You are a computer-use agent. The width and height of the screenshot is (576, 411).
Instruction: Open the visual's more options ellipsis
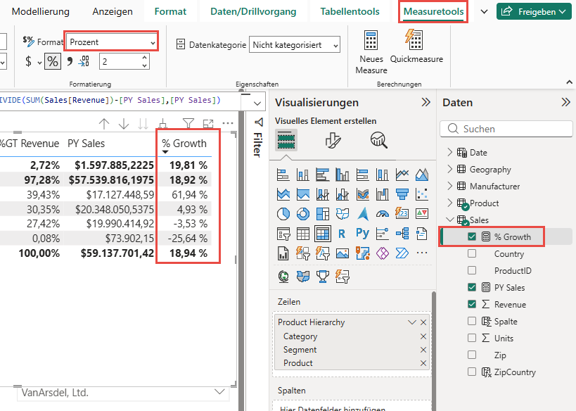[x=228, y=123]
